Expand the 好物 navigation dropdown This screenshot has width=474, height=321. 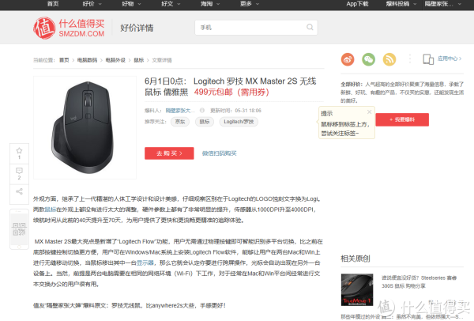(x=131, y=4)
